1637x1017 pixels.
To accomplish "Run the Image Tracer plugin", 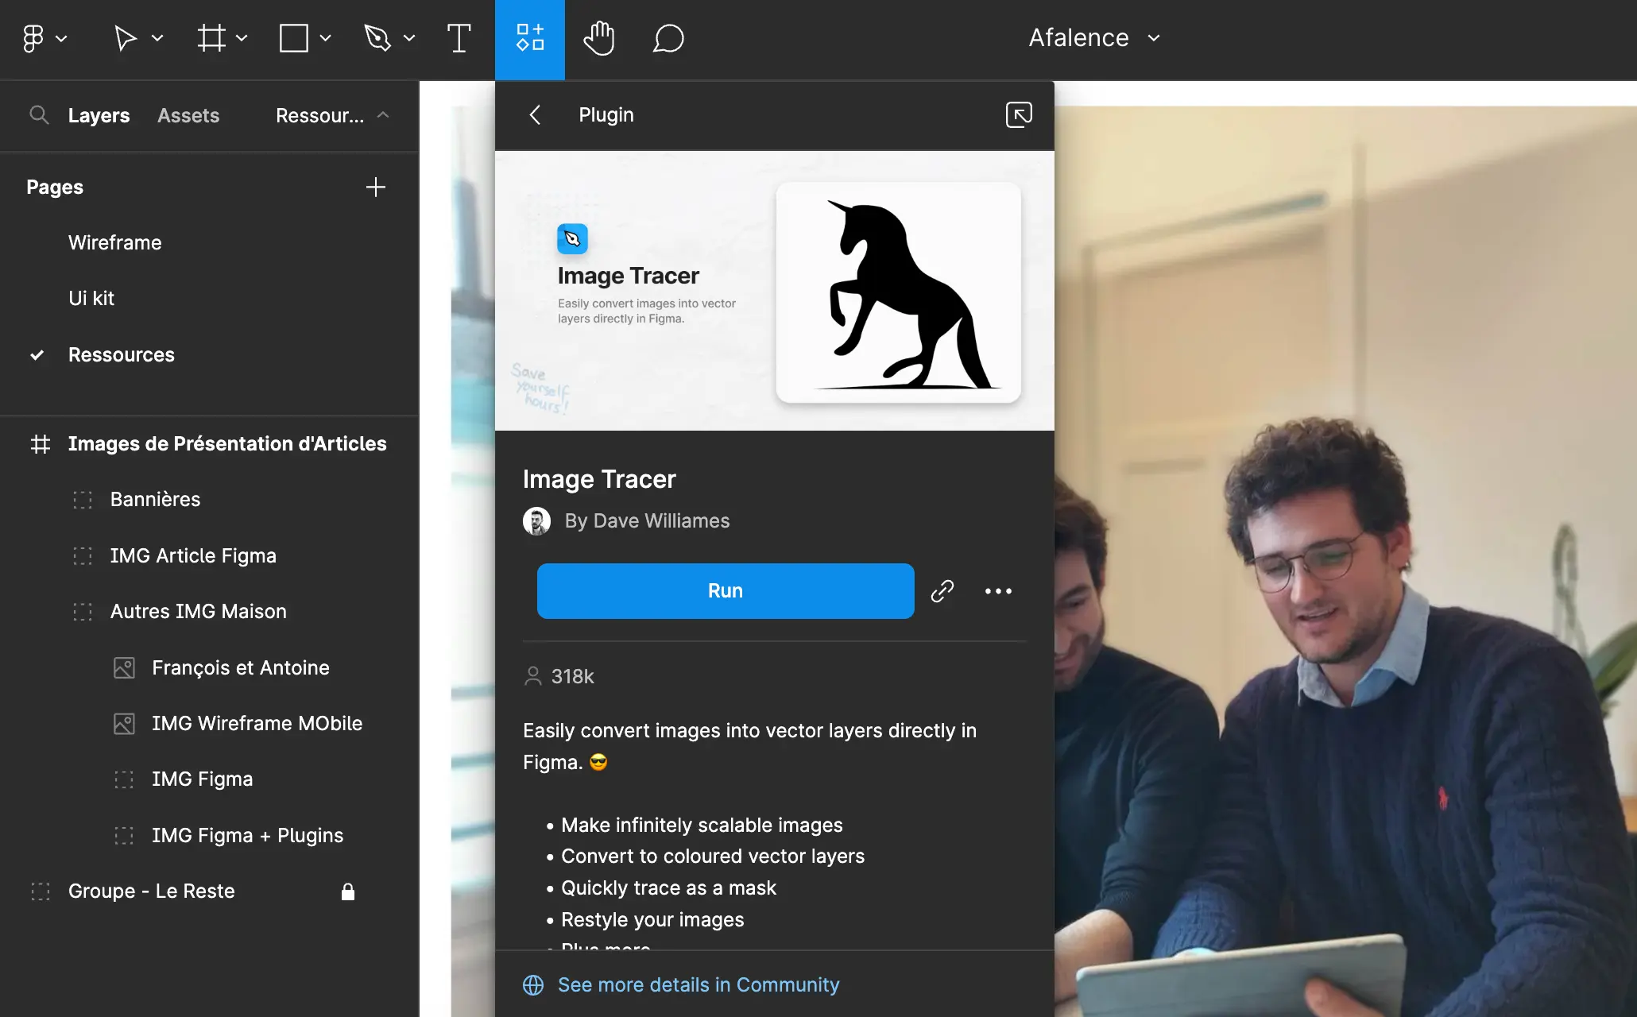I will (726, 591).
